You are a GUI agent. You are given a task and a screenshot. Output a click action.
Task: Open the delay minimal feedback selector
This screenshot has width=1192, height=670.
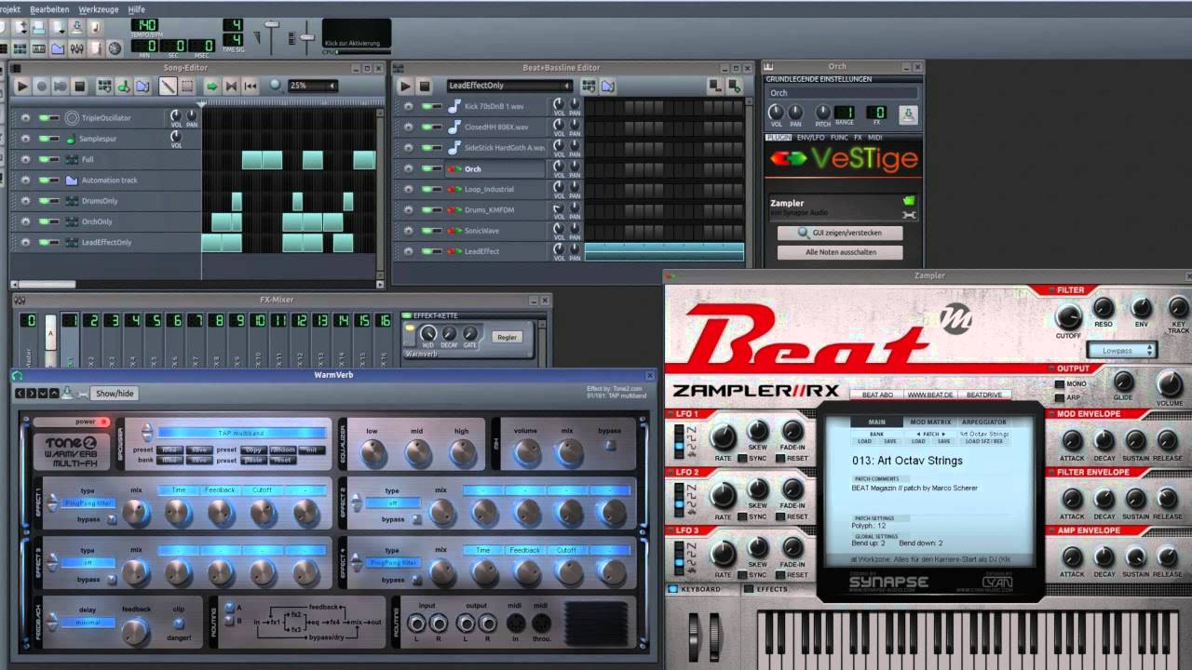pos(88,622)
